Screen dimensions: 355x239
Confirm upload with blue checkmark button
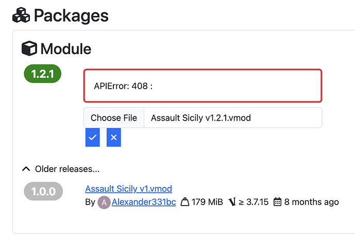pyautogui.click(x=92, y=138)
